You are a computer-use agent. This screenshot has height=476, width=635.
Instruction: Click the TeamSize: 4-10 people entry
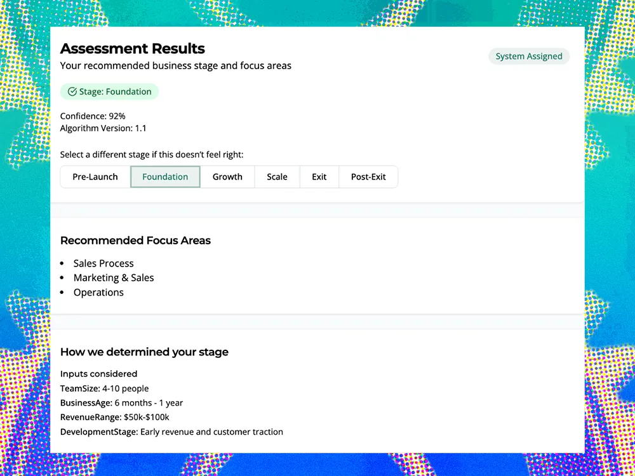tap(104, 388)
